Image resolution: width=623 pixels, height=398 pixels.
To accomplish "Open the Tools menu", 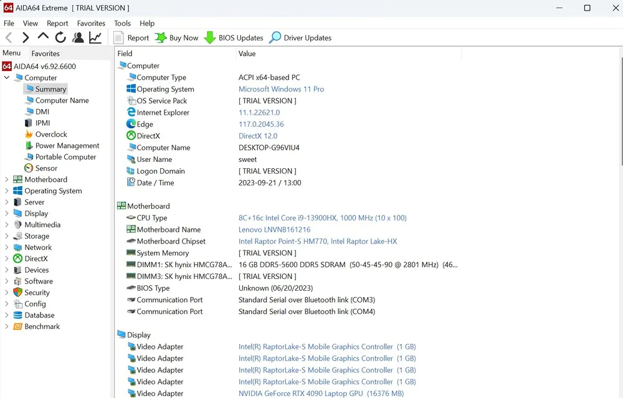I will (x=122, y=23).
